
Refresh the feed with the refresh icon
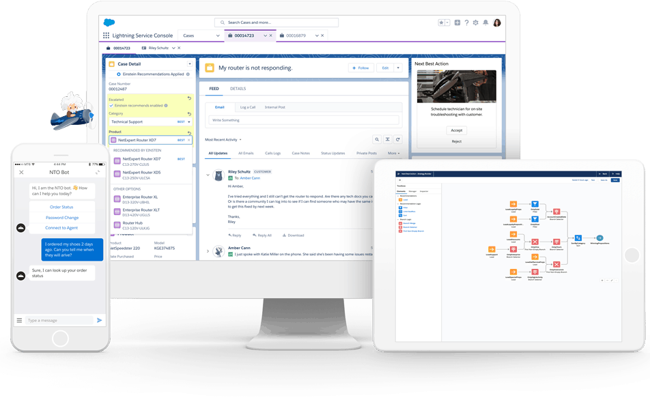398,140
